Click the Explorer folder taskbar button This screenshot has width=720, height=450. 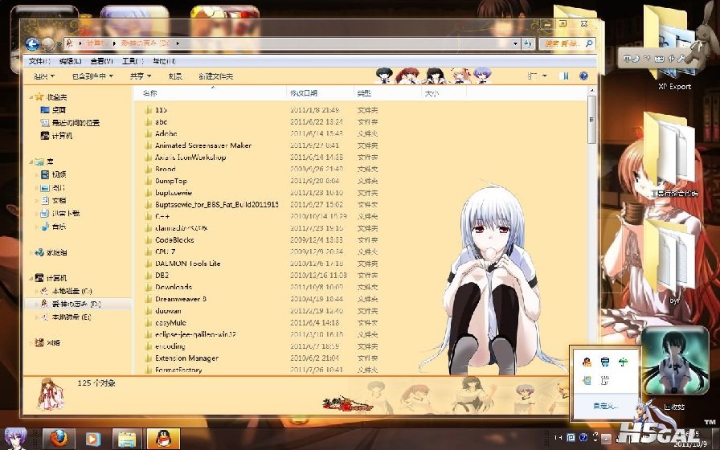pyautogui.click(x=127, y=439)
